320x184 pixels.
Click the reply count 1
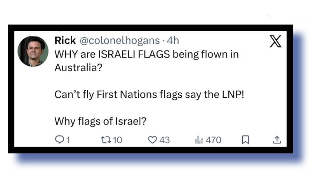tap(68, 140)
